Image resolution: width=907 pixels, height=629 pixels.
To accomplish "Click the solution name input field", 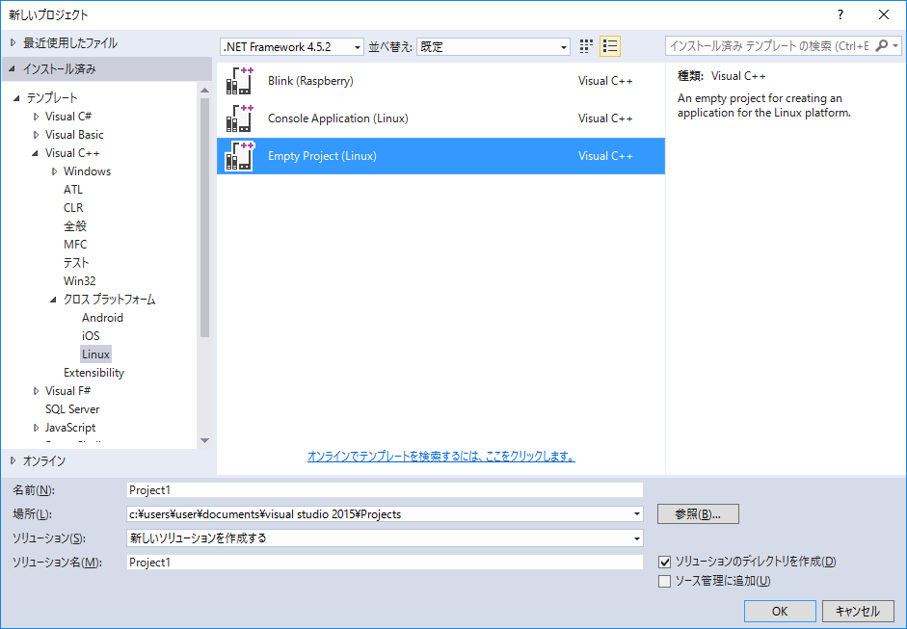I will (385, 562).
